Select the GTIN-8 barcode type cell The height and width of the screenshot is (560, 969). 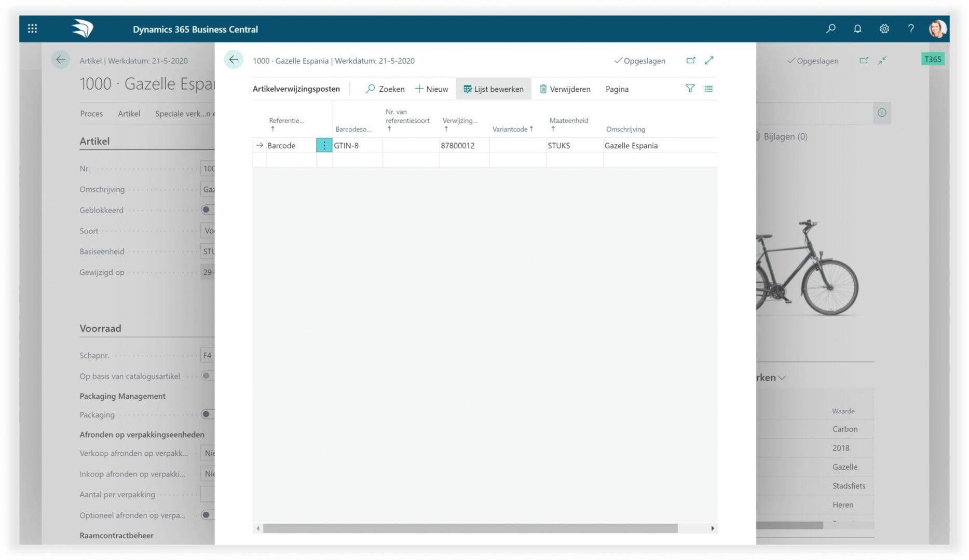coord(357,146)
